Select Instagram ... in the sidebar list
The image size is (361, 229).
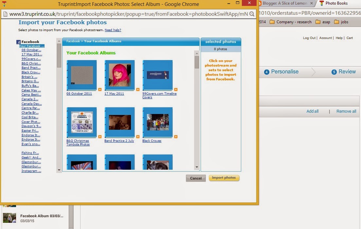(x=31, y=171)
